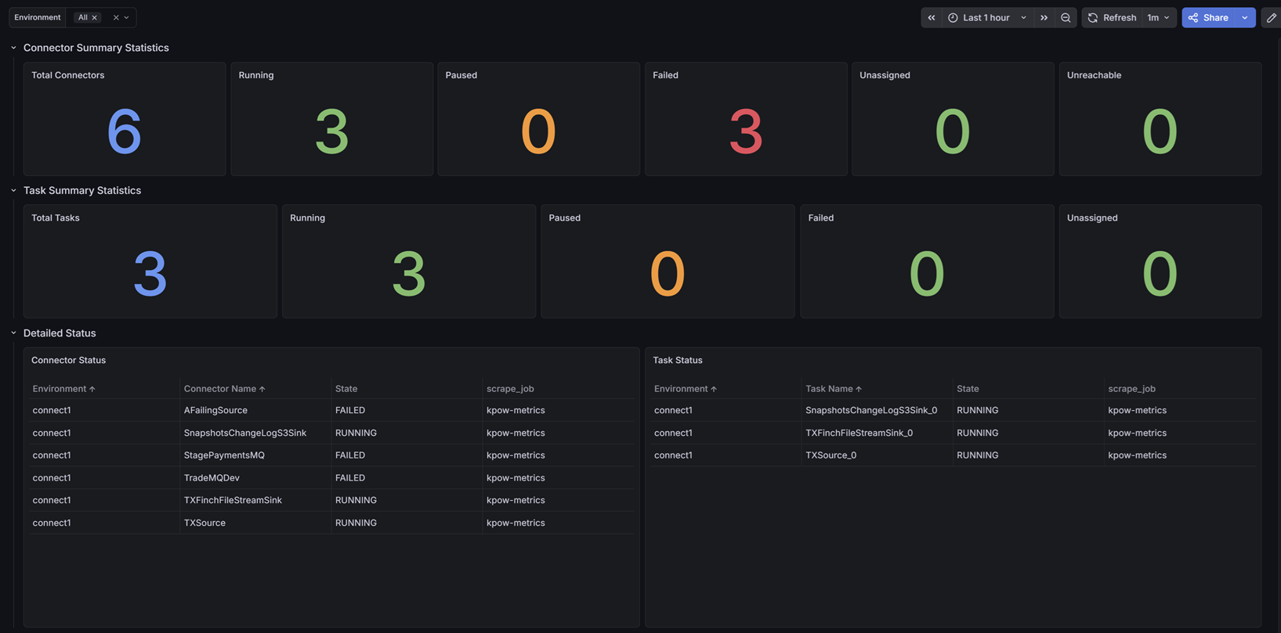
Task: Click the Connector Status panel title
Action: click(68, 360)
